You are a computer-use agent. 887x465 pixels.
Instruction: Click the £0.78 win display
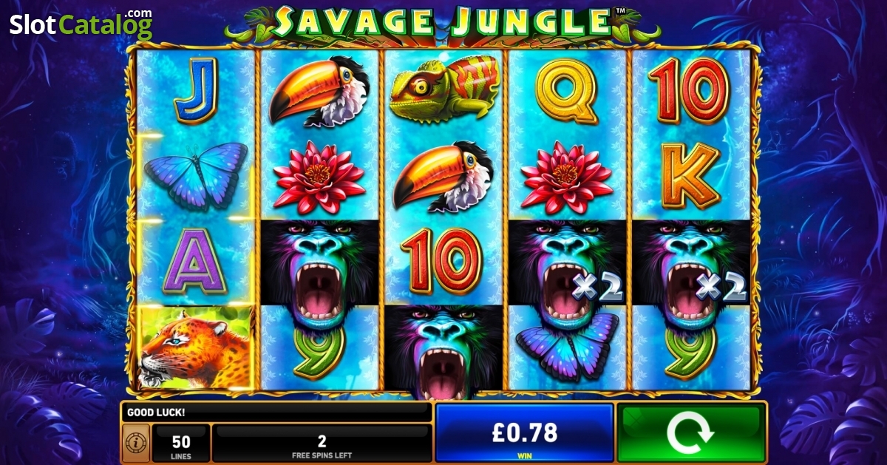(525, 433)
